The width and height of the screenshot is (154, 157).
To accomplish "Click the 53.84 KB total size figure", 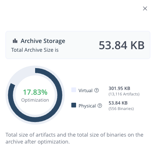I will coord(121,45).
